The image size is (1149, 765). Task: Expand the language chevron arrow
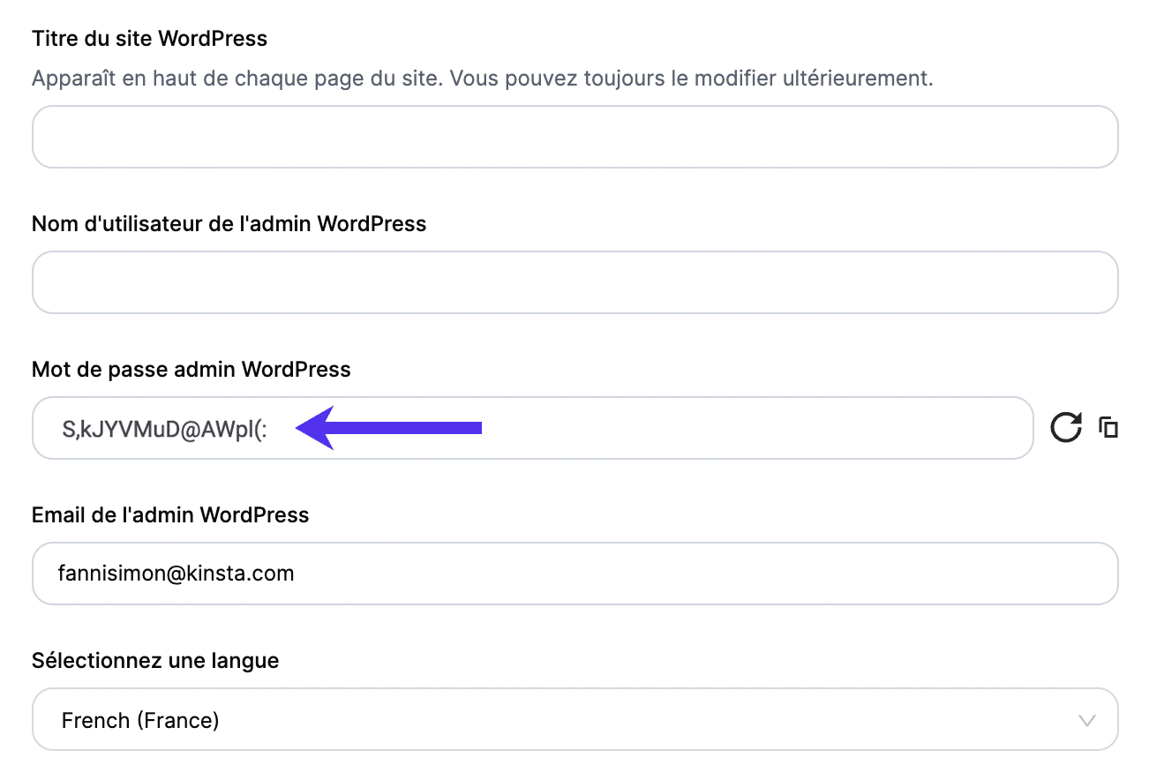[1088, 720]
